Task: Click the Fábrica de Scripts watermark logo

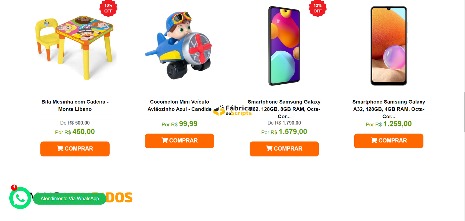Action: 233,110
